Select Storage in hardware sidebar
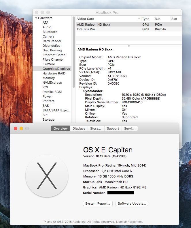 (x=48, y=119)
